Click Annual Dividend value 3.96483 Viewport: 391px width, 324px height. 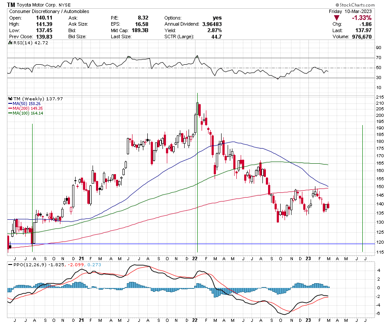coord(212,24)
